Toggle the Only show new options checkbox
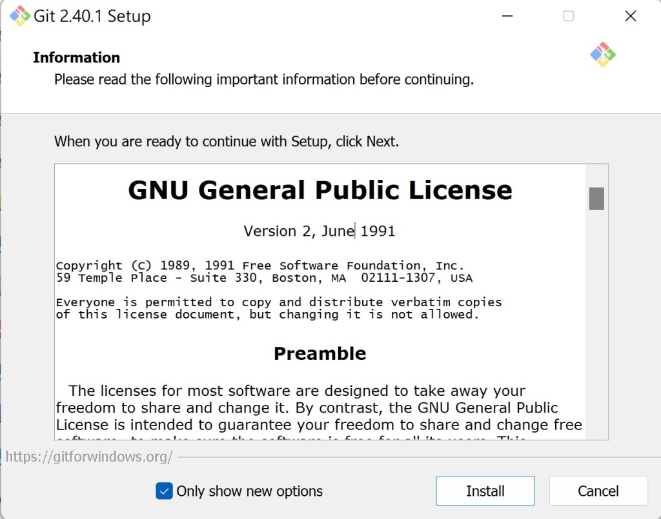The width and height of the screenshot is (661, 519). coord(164,491)
